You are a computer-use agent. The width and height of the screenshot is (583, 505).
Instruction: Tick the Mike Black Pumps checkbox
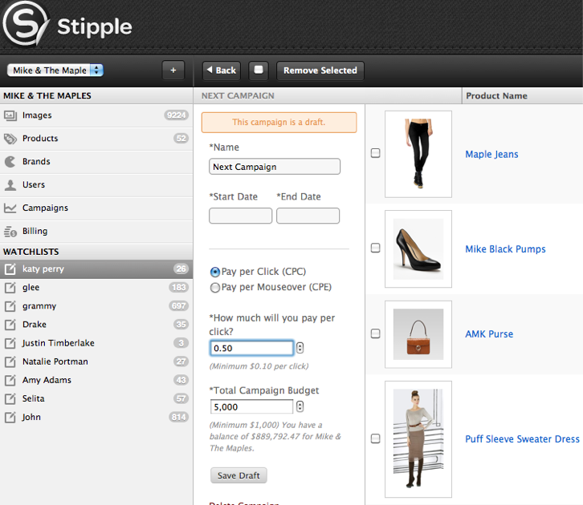(376, 248)
